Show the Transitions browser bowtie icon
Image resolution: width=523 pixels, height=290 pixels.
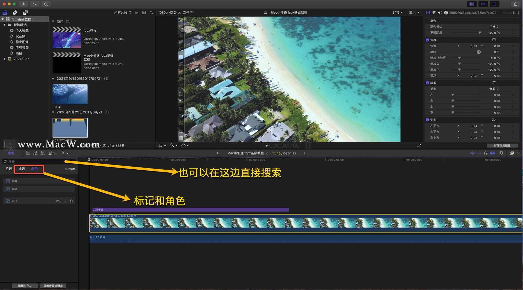pyautogui.click(x=518, y=153)
